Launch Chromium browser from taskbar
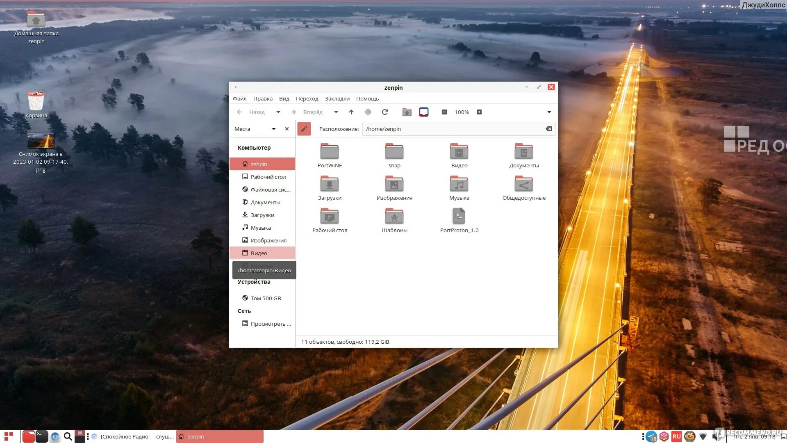The image size is (787, 443). (55, 437)
